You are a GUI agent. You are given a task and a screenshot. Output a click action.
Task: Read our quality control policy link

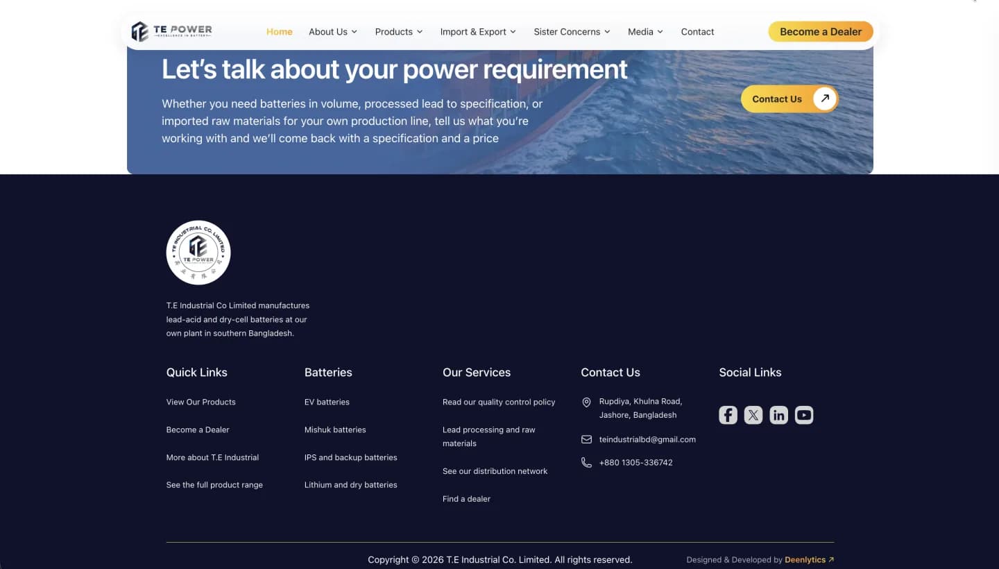click(x=499, y=402)
